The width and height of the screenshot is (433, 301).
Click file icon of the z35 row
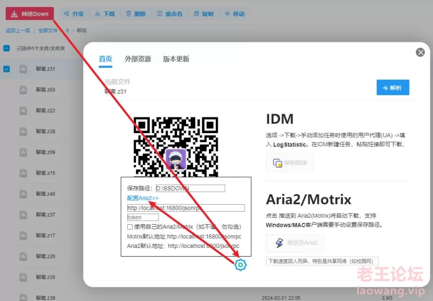(23, 277)
